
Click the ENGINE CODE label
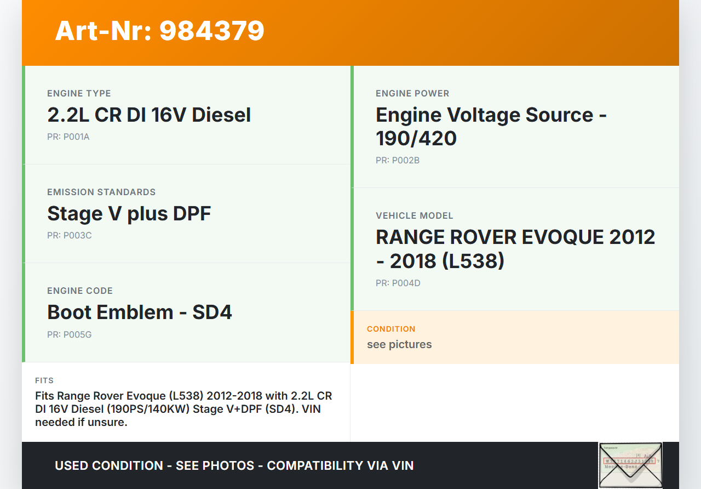coord(80,291)
